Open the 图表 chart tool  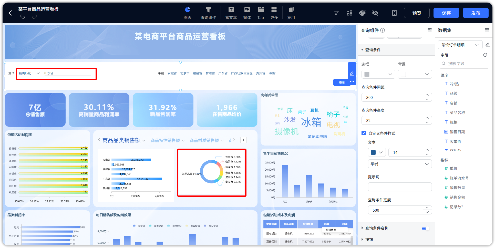(188, 13)
